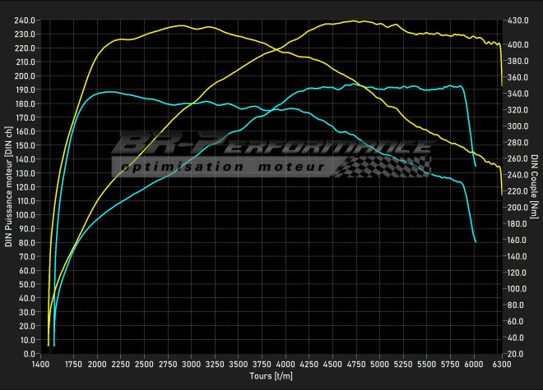Click the cyan curve's lowest end point near 6000 rpm
The image size is (543, 390).
476,241
